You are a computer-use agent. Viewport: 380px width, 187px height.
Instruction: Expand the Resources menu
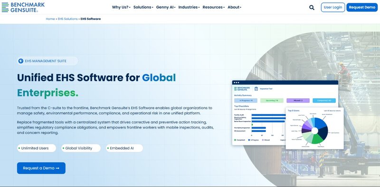click(x=214, y=7)
